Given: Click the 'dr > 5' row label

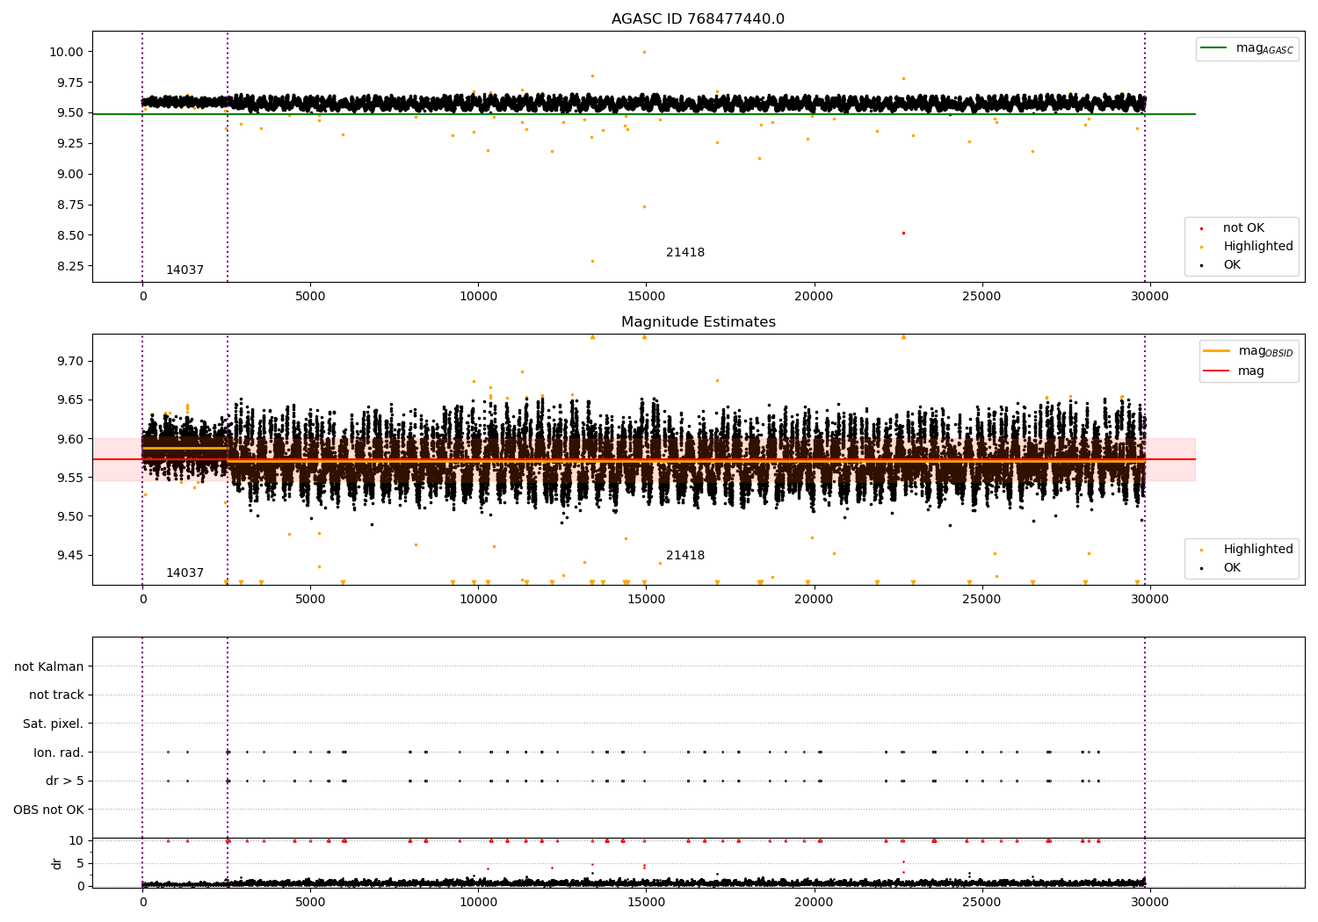Looking at the screenshot, I should 65,781.
